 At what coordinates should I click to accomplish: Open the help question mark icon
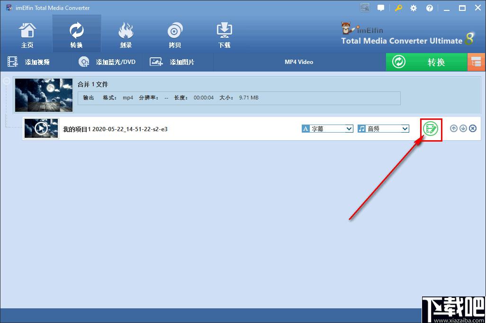tap(429, 8)
